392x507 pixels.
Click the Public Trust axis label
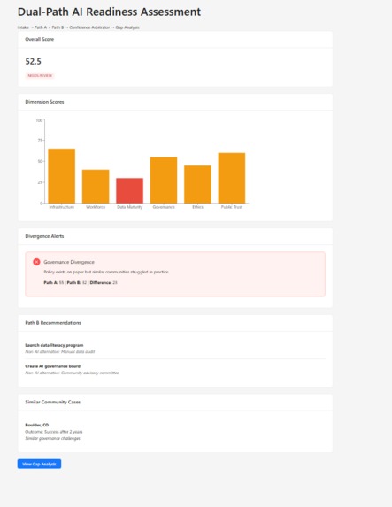[x=232, y=207]
